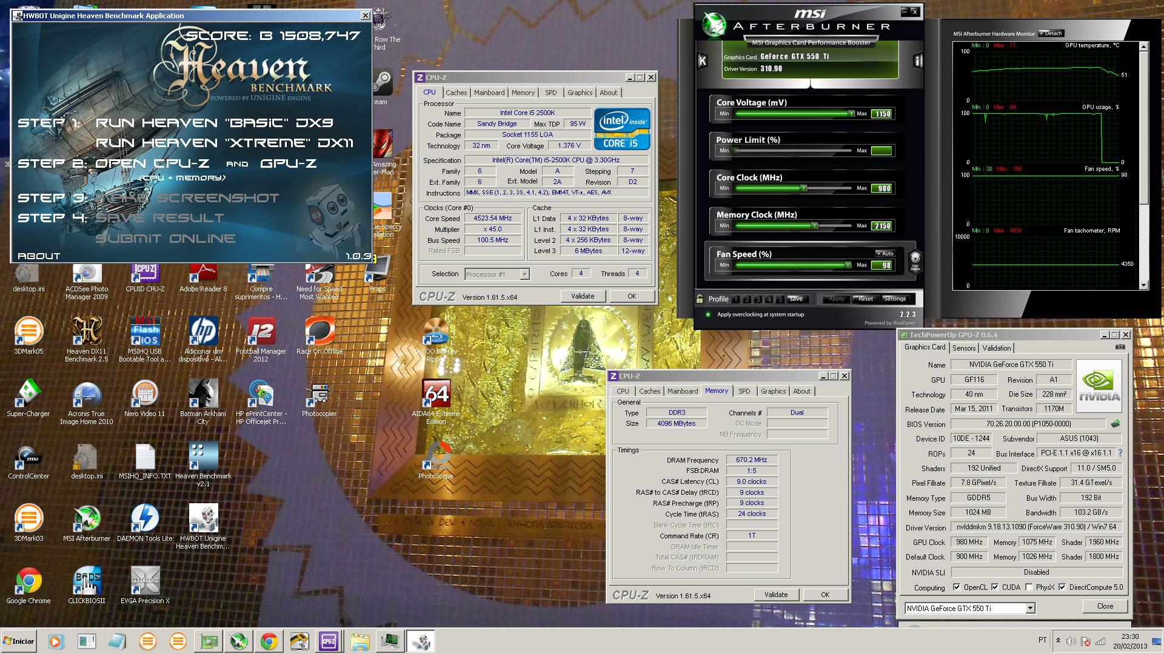The image size is (1164, 654).
Task: Click Core Clock 980 value field
Action: 881,188
